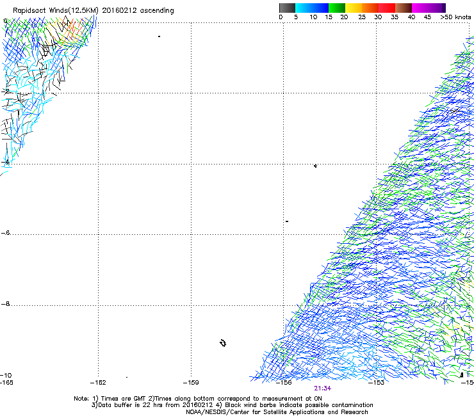Click the small island dot below the plot title
Viewport: 474px width, 416px height.
pos(159,36)
